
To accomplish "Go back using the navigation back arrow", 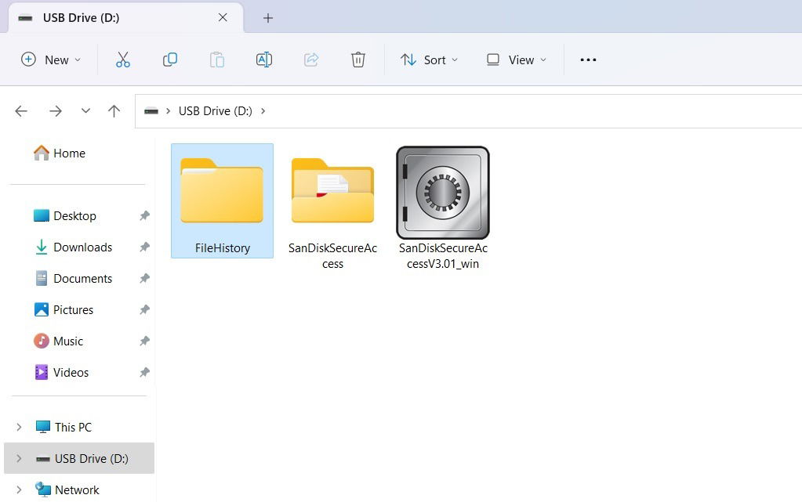I will 21,110.
